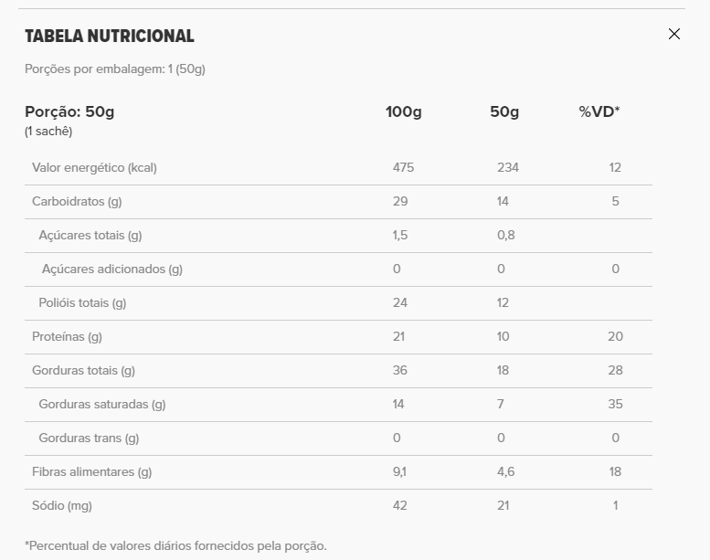710x560 pixels.
Task: Click the 50g column header
Action: [x=504, y=111]
